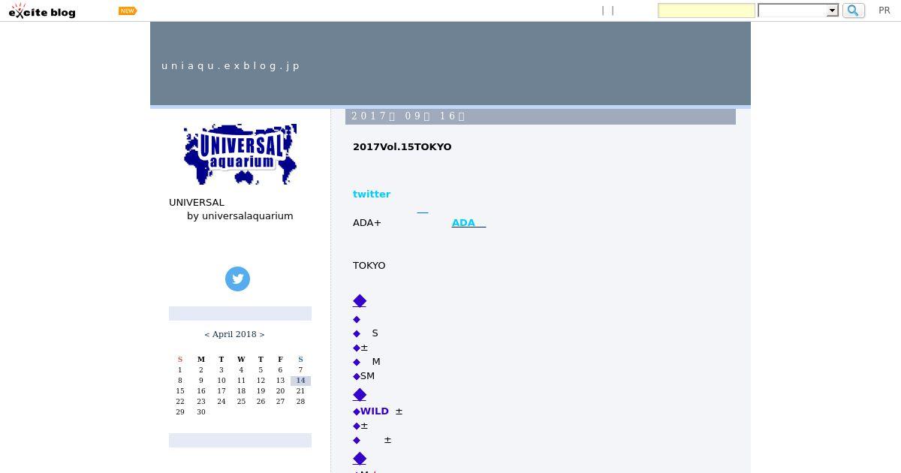Image resolution: width=901 pixels, height=473 pixels.
Task: Click calendar date 1
Action: pos(180,369)
